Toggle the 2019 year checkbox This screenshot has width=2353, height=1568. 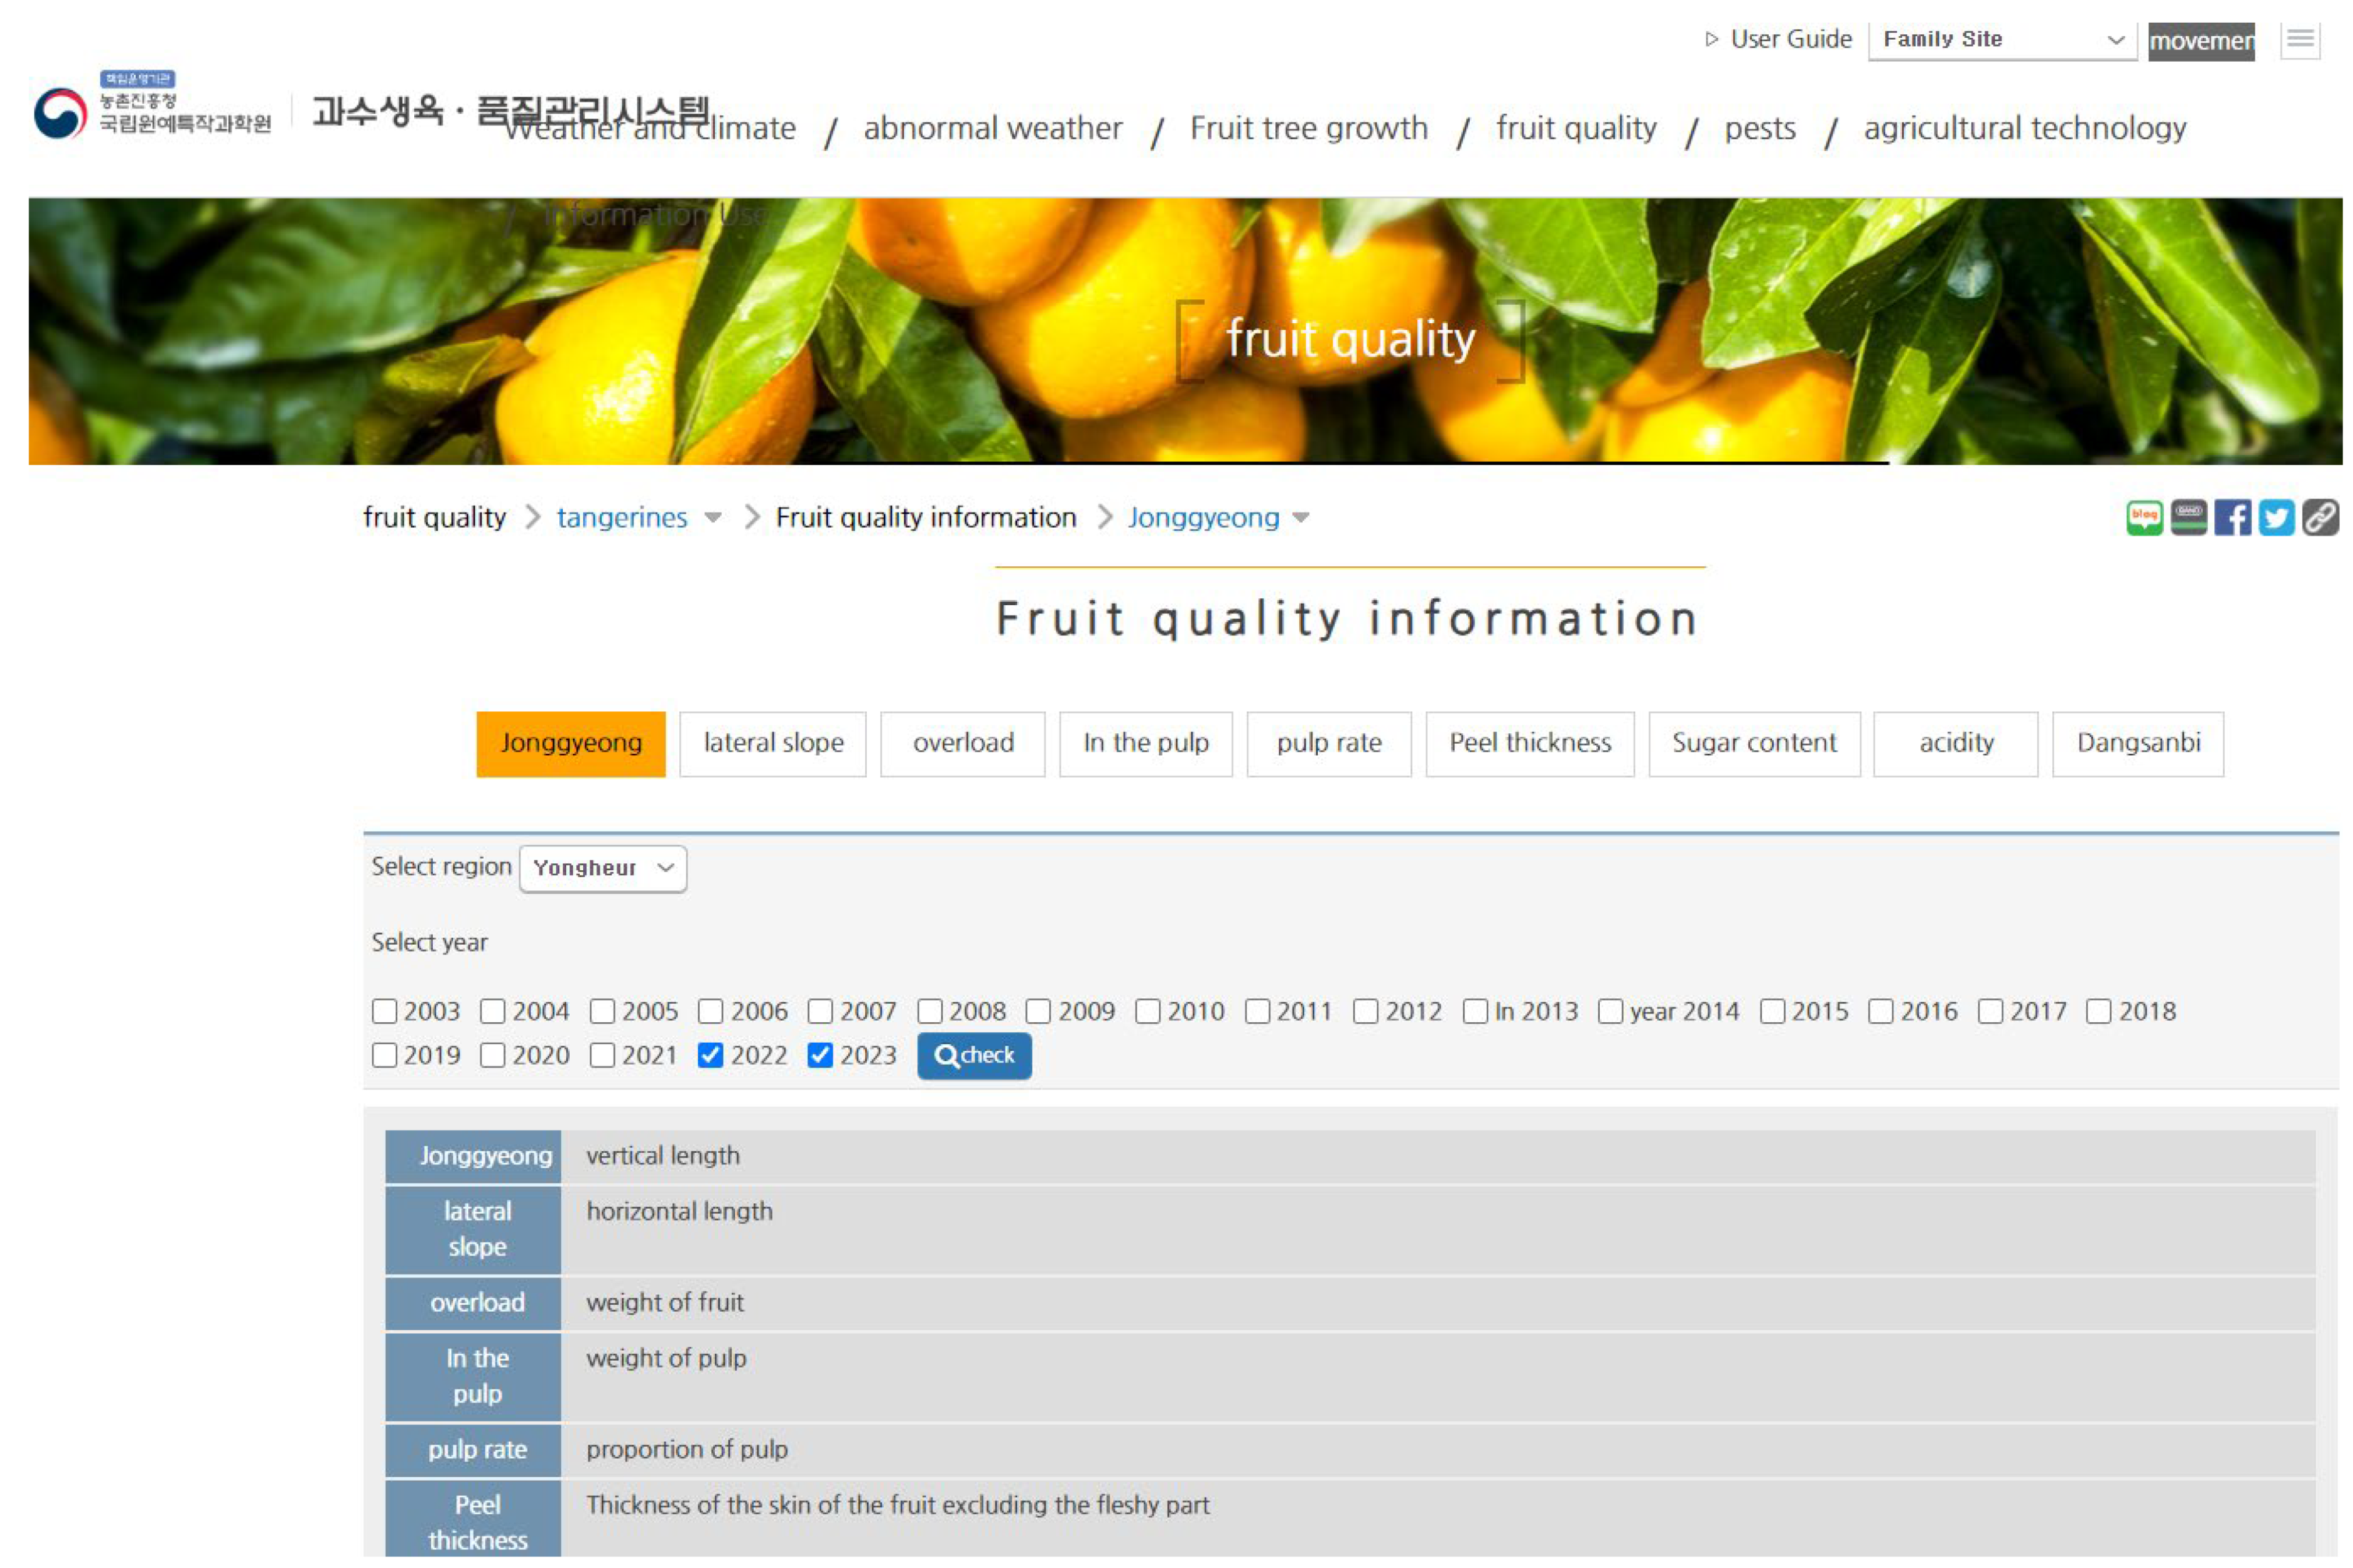[x=384, y=1055]
